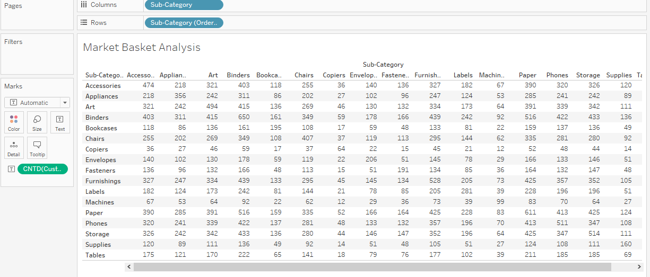
Task: Click the Filters shelf label
Action: tap(13, 42)
